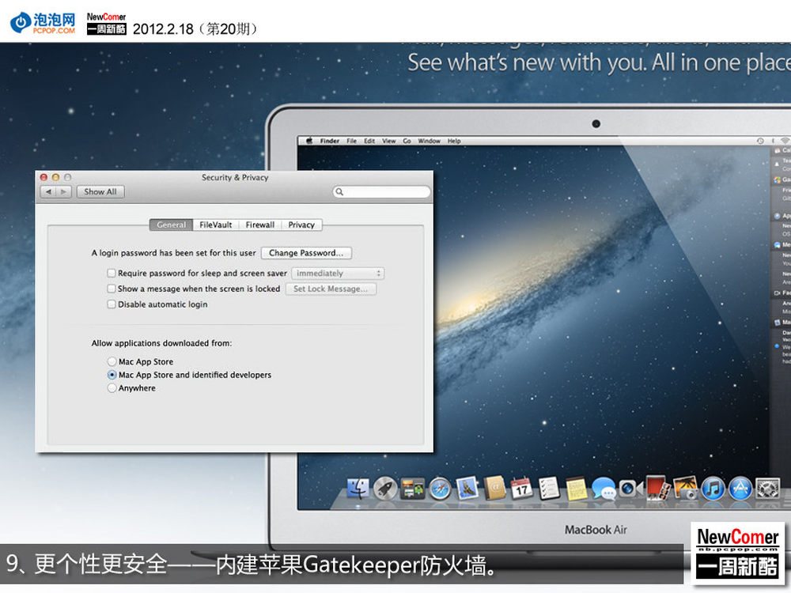Screen dimensions: 791x593
Task: Open Mail stamp icon in dock
Action: 467,488
